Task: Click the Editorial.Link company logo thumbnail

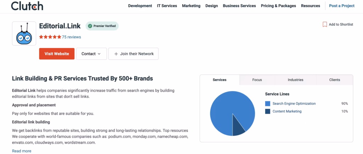Action: pyautogui.click(x=24, y=34)
